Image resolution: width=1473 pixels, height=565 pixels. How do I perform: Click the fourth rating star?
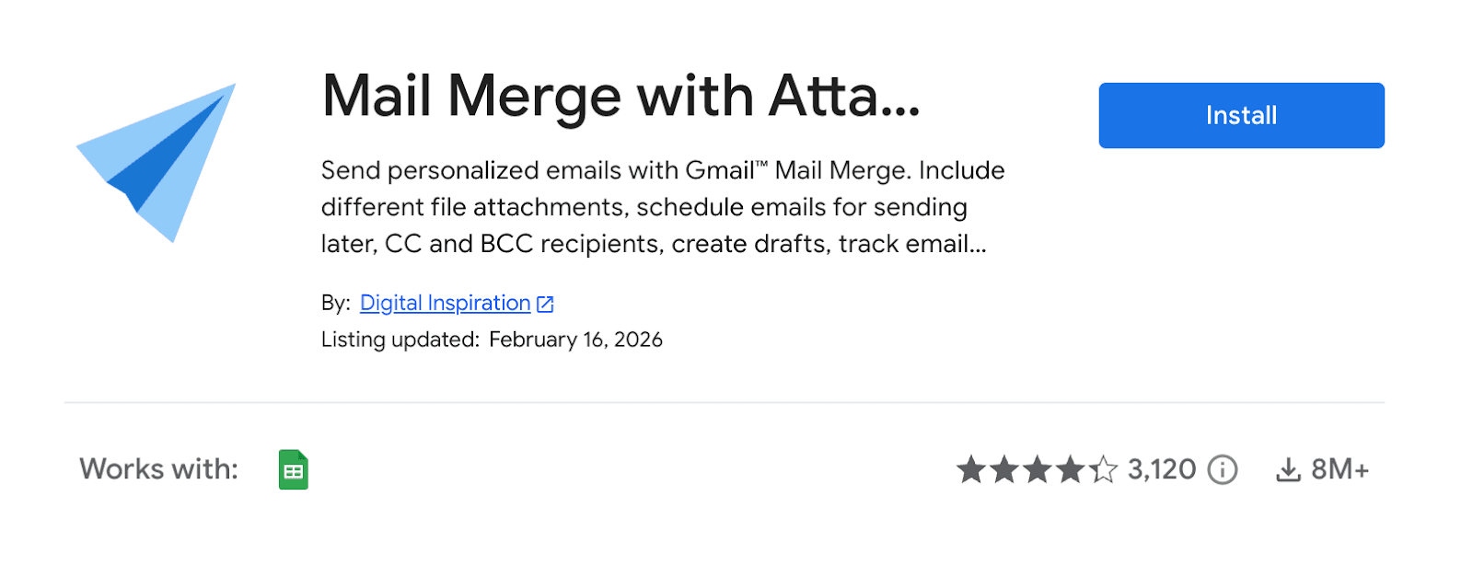(x=1071, y=470)
